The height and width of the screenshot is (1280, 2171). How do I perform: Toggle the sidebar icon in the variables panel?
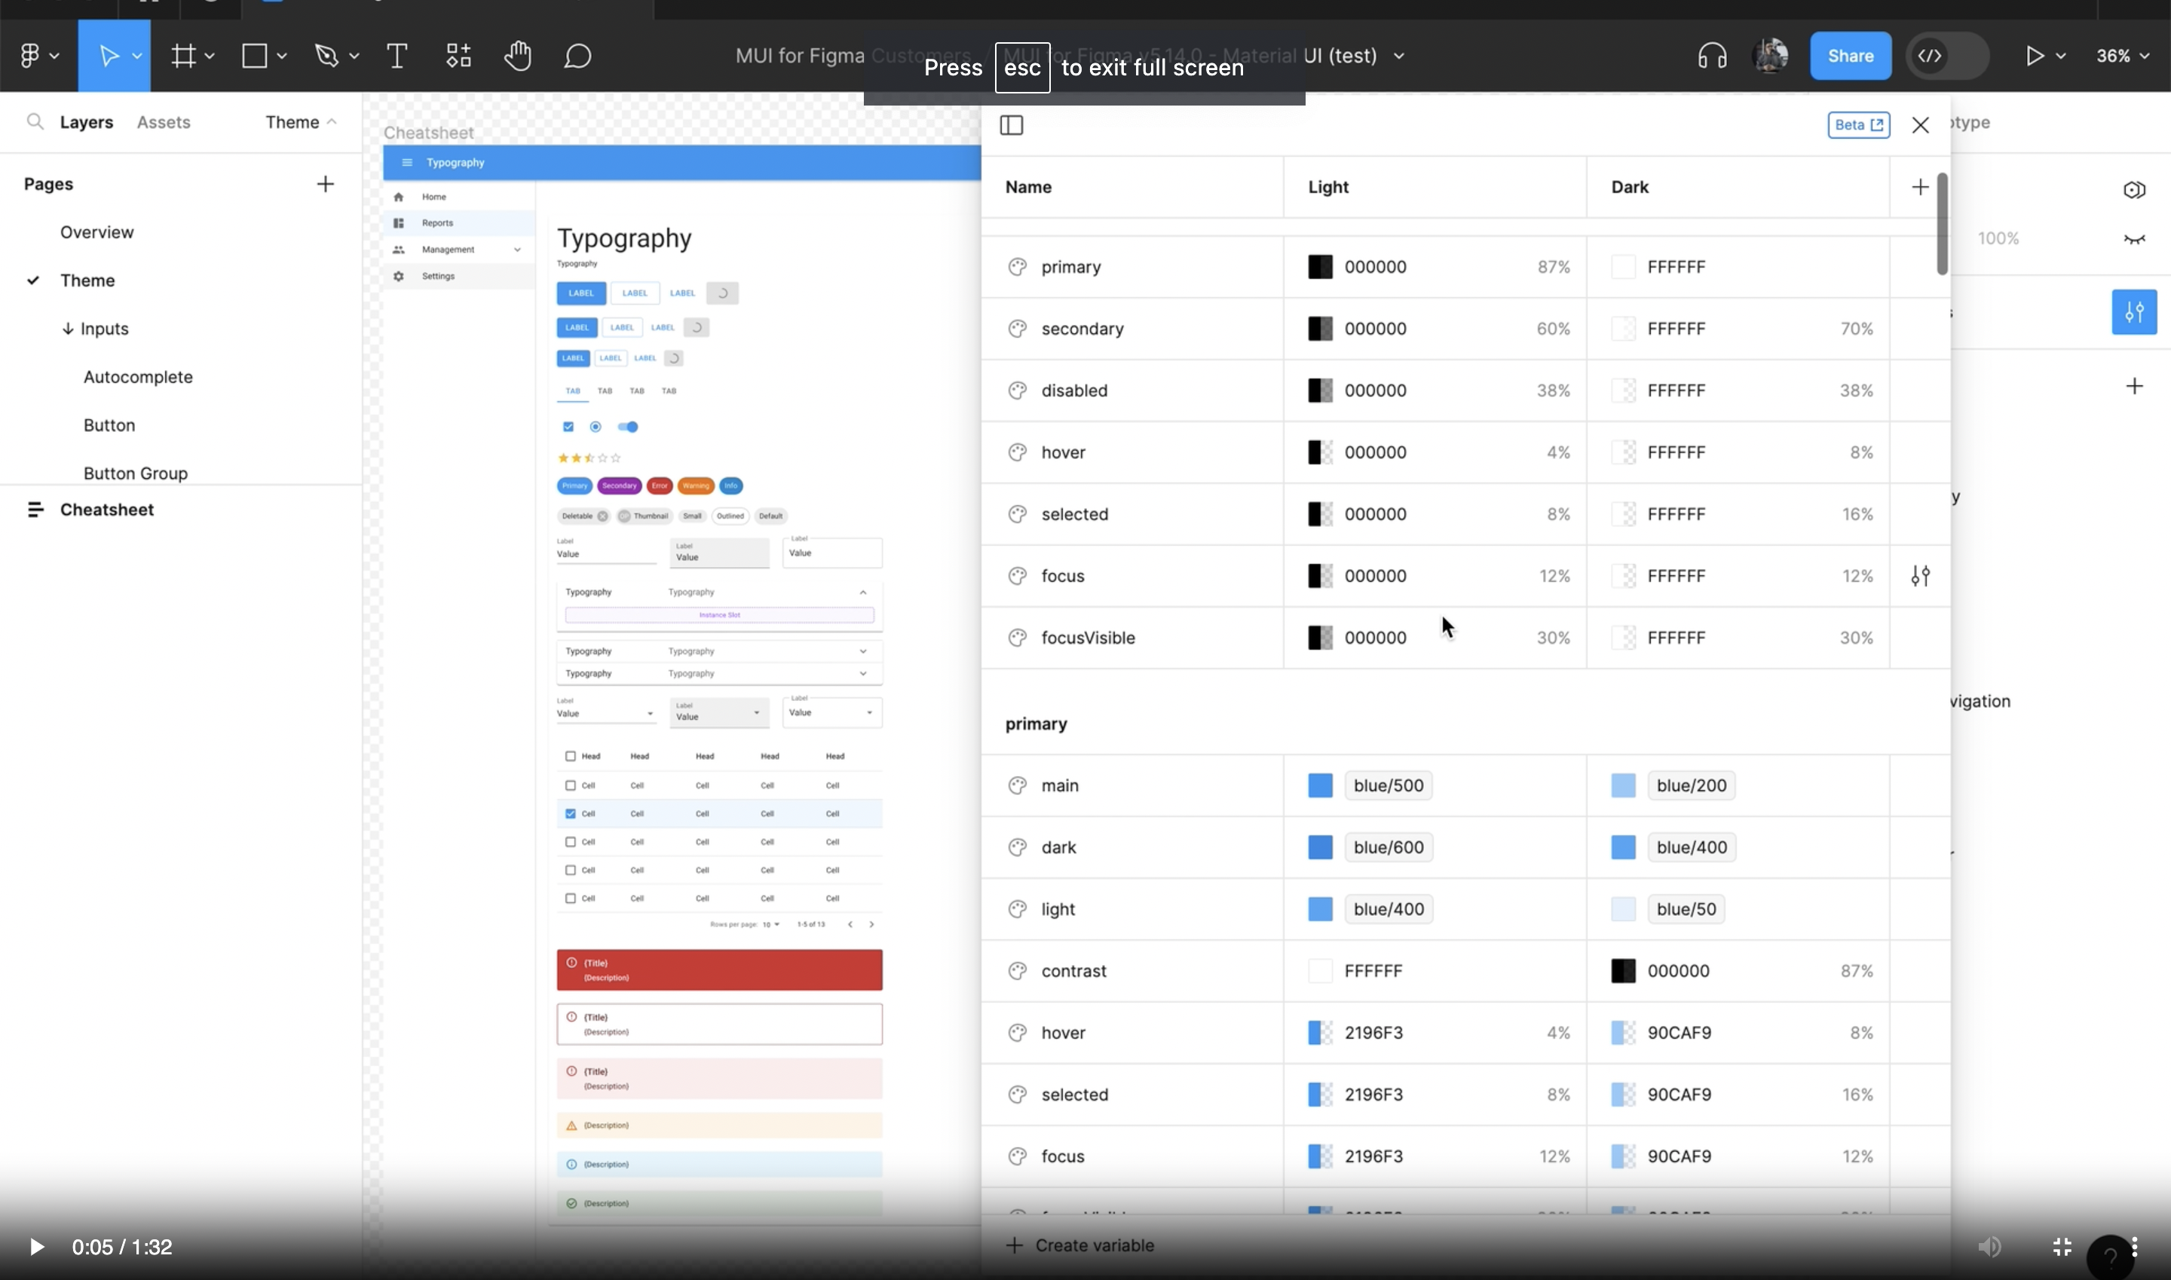(x=1011, y=125)
